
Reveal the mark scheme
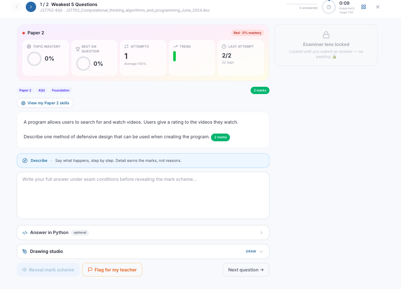pos(48,270)
